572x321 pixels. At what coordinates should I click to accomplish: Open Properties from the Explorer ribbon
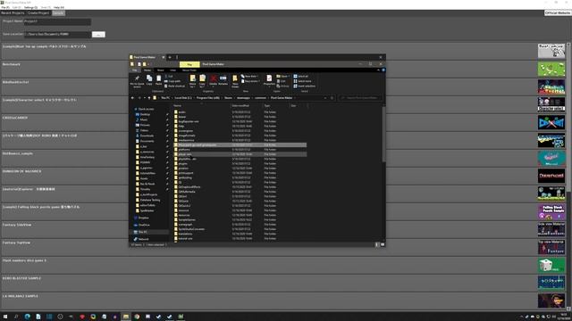269,80
